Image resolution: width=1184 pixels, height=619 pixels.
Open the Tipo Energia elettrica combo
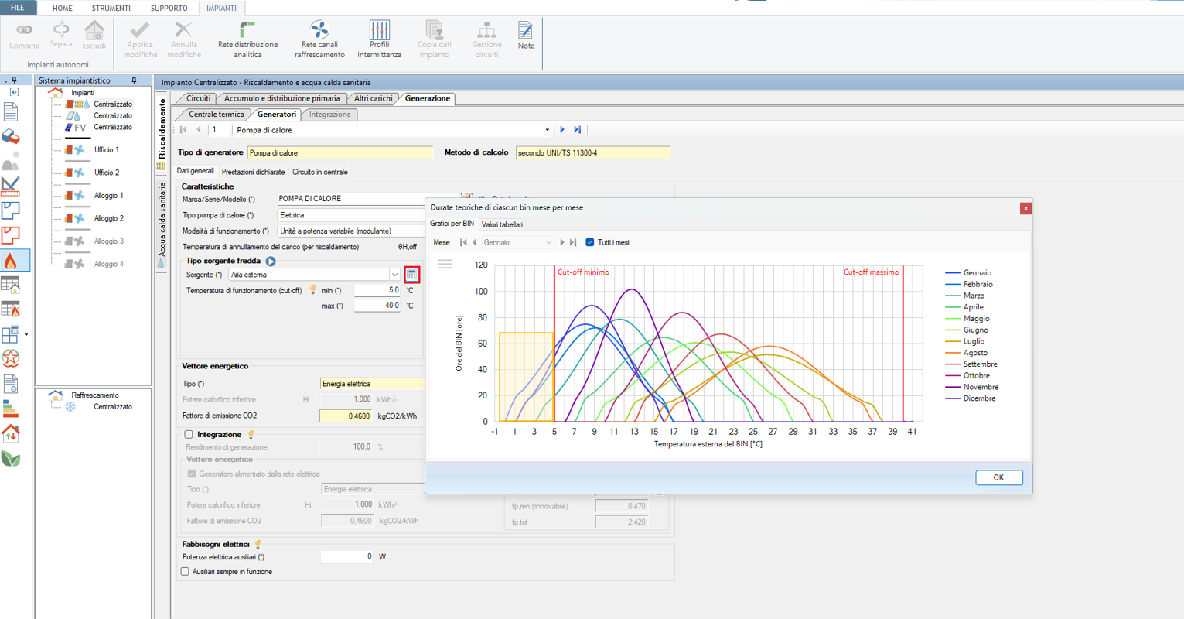(x=372, y=384)
